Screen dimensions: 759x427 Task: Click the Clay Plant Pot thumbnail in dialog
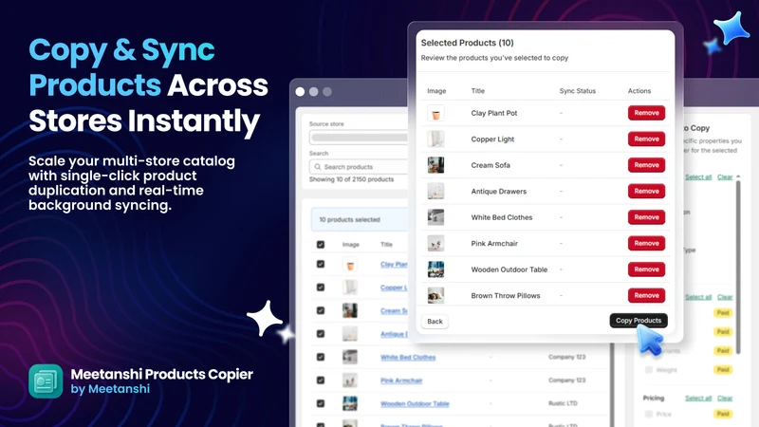pos(435,113)
